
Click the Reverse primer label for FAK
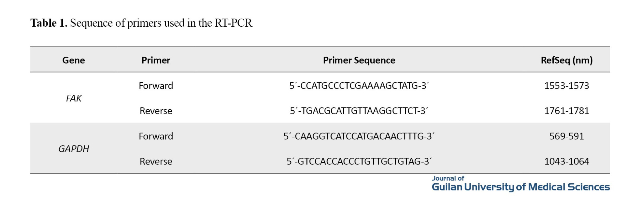pyautogui.click(x=156, y=111)
